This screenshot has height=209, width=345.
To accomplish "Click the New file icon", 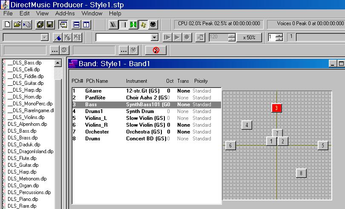I will coord(7,25).
